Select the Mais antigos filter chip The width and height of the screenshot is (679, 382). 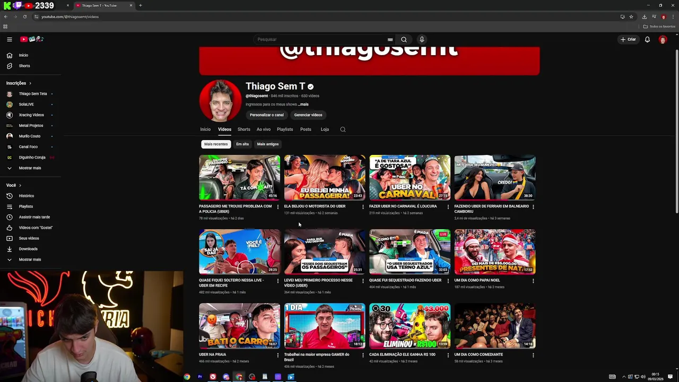268,144
